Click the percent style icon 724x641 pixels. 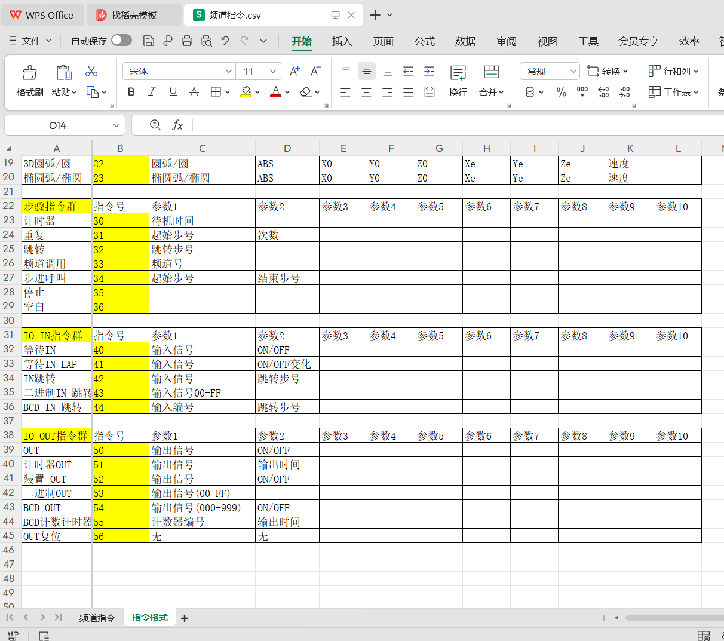click(x=562, y=92)
